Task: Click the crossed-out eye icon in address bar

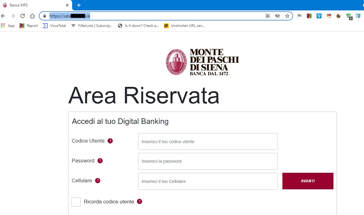Action: [278, 16]
